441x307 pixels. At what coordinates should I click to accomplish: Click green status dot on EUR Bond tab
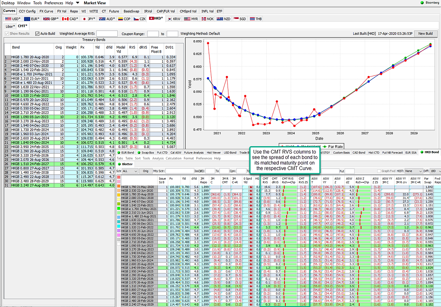(x=119, y=152)
